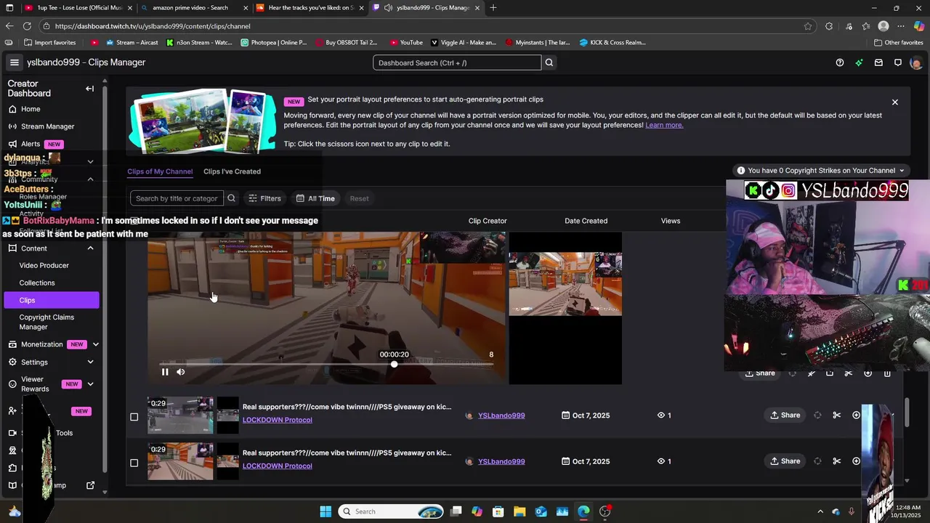
Task: Open Collections menu item
Action: click(x=37, y=283)
